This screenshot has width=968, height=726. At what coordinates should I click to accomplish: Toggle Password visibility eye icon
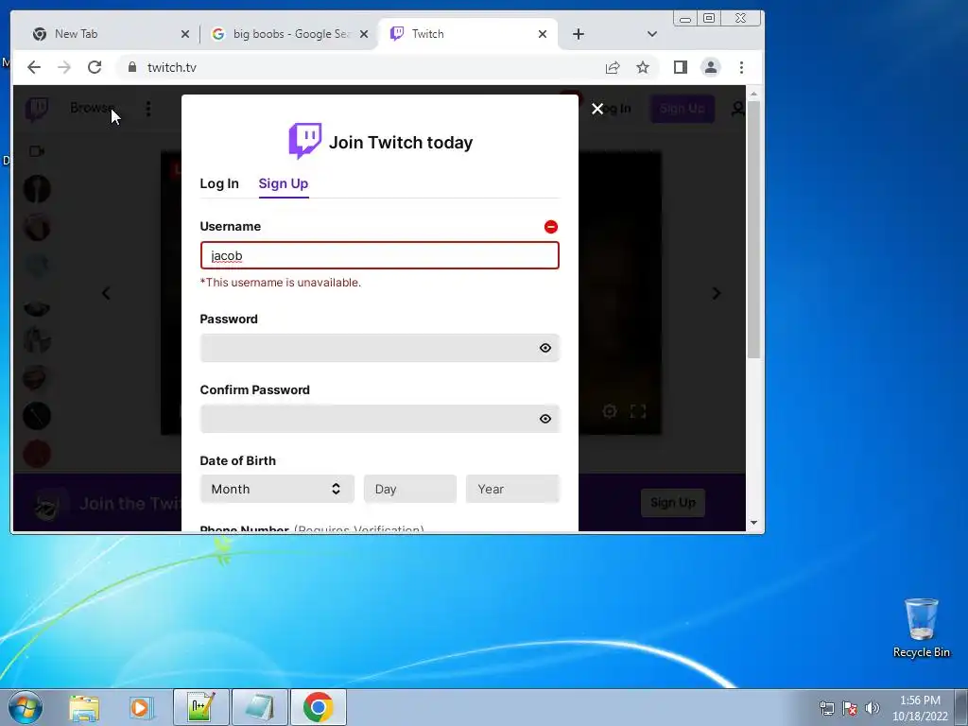pyautogui.click(x=545, y=348)
